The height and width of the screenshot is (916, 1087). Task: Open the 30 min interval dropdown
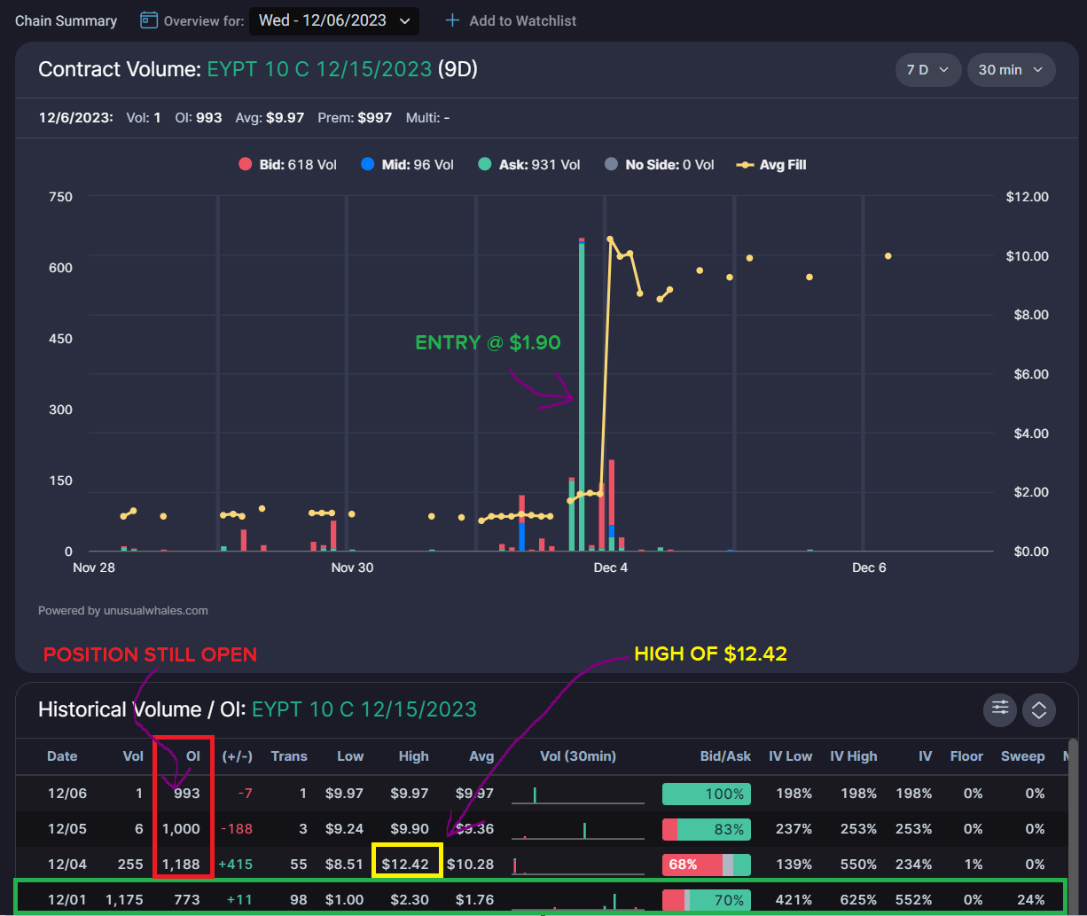(x=1011, y=69)
